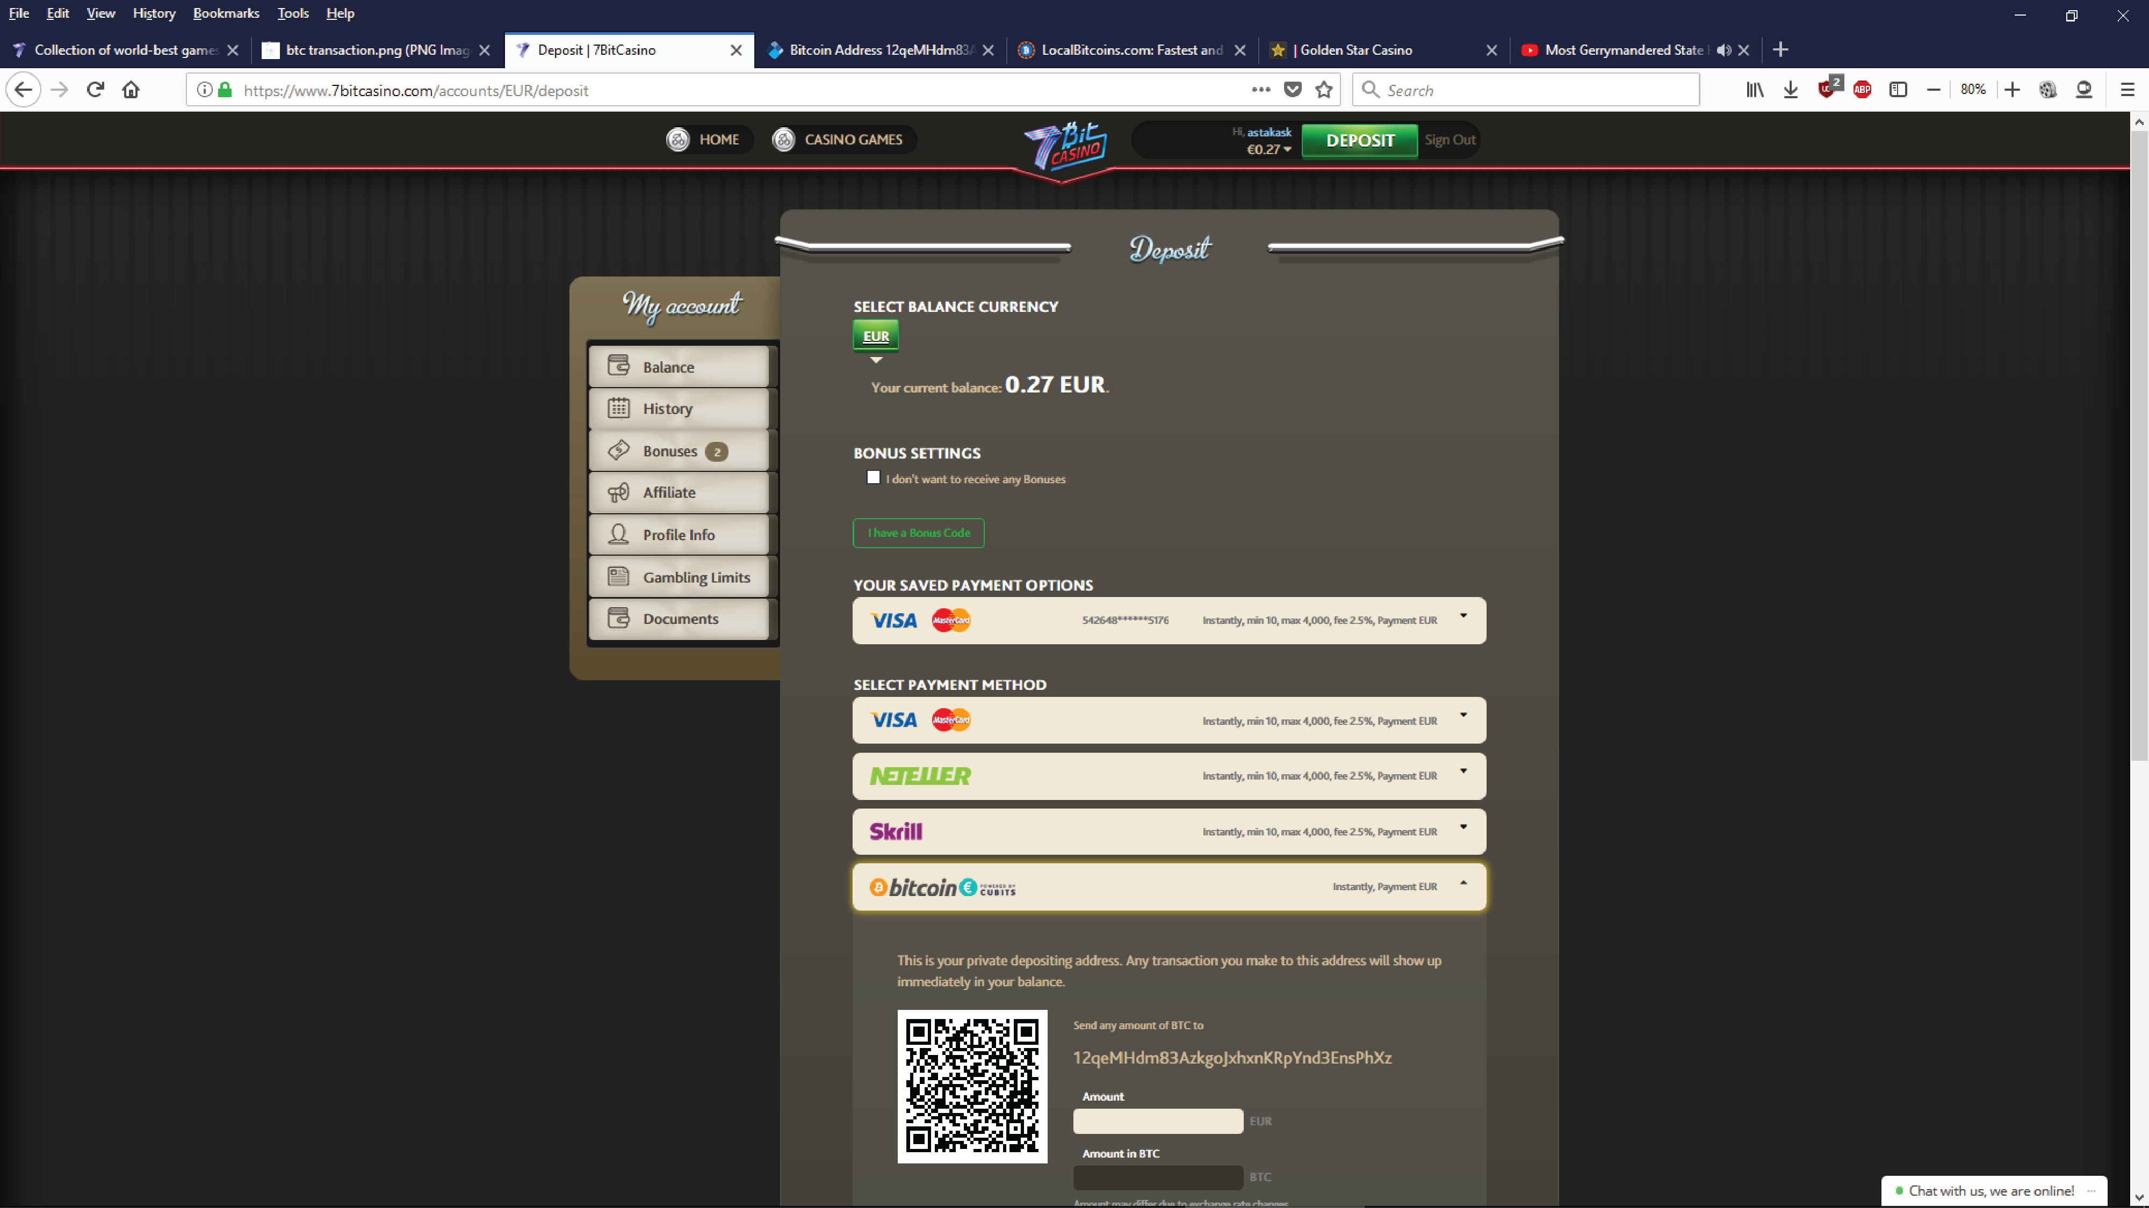Expand the Neteller payment method
This screenshot has height=1208, width=2149.
(1170, 776)
